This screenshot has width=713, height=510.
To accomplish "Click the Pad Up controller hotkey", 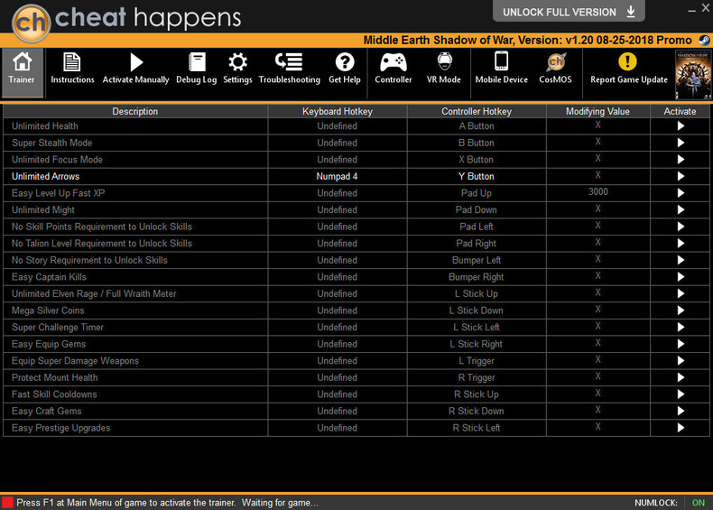I will click(477, 193).
